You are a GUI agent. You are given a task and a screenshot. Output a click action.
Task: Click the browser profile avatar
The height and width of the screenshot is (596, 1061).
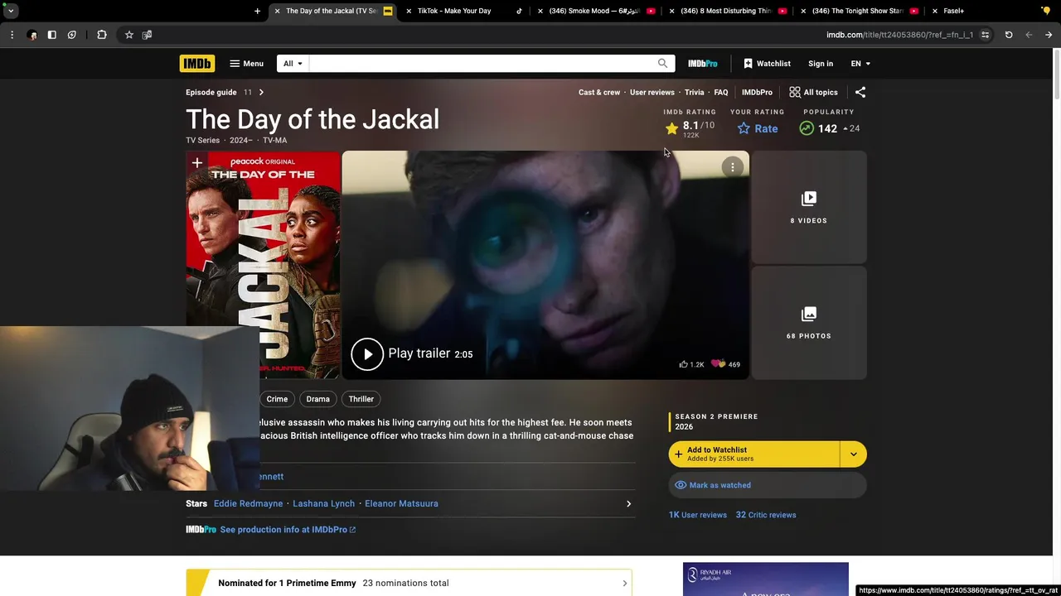[x=31, y=35]
